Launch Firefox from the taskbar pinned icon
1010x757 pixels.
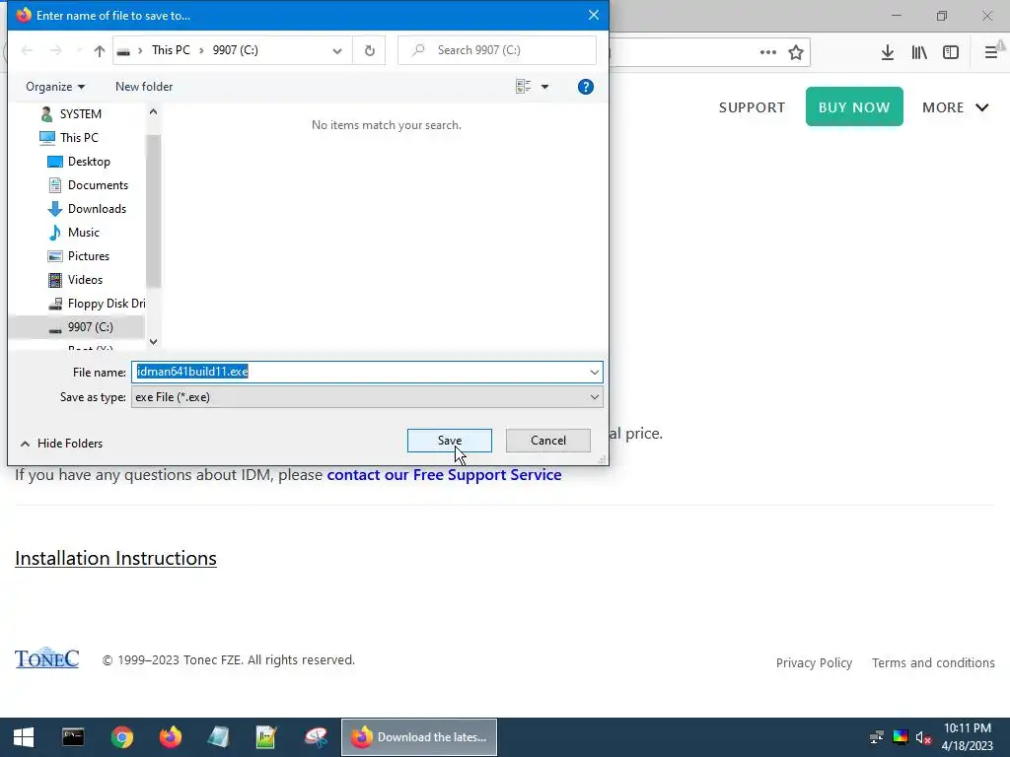pyautogui.click(x=171, y=737)
